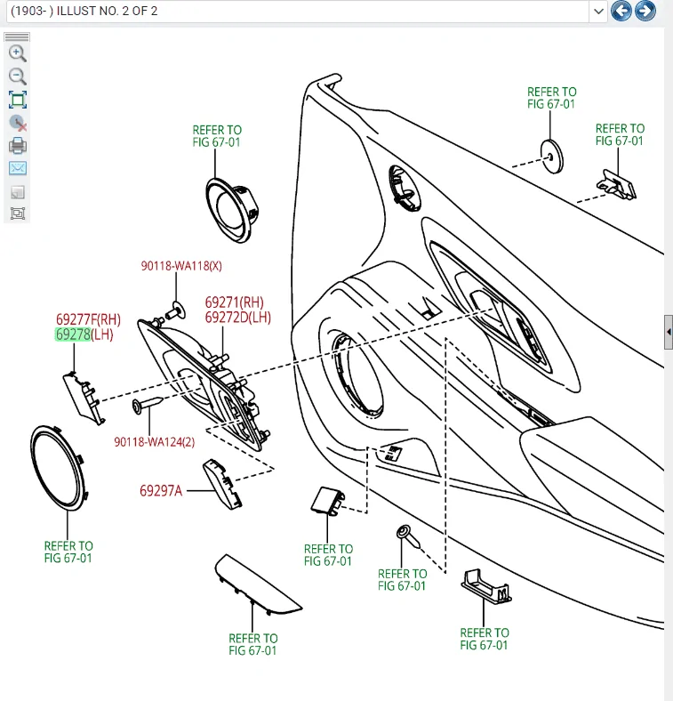Open the illustration selector dropdown arrow
Viewport: 673px width, 701px height.
click(x=598, y=12)
